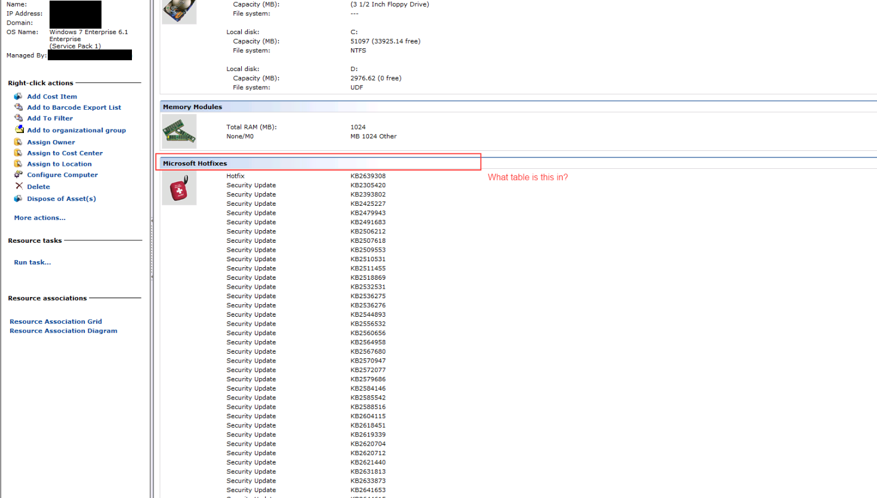The height and width of the screenshot is (498, 877).
Task: Select Assign to Location action
Action: tap(59, 164)
